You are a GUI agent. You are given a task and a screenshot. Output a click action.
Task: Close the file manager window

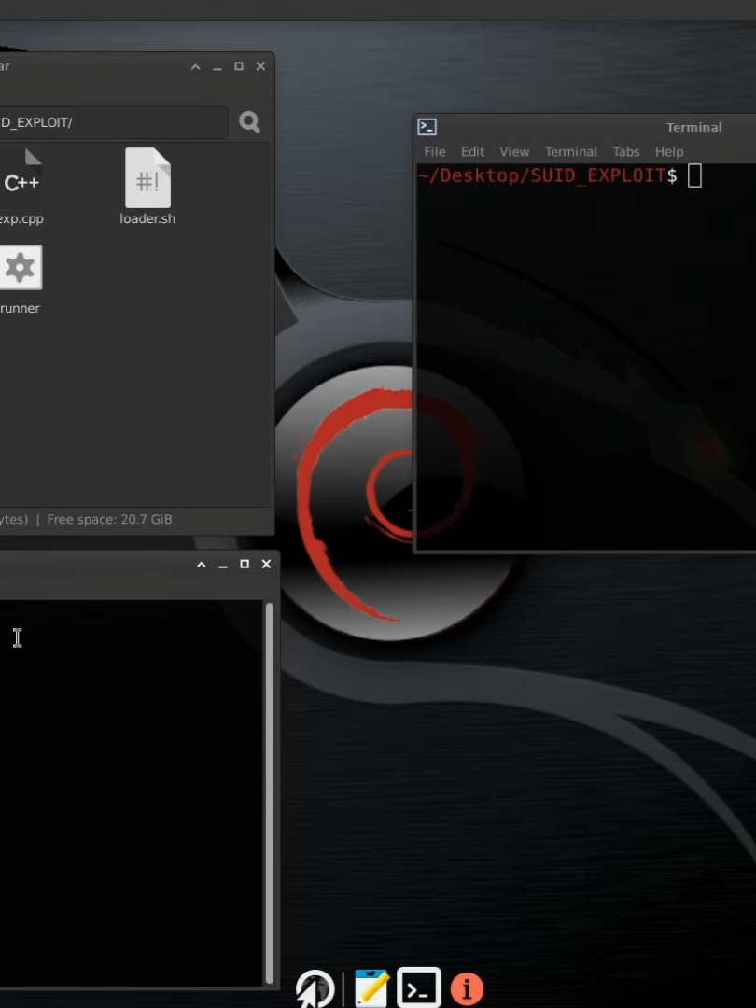pyautogui.click(x=260, y=66)
